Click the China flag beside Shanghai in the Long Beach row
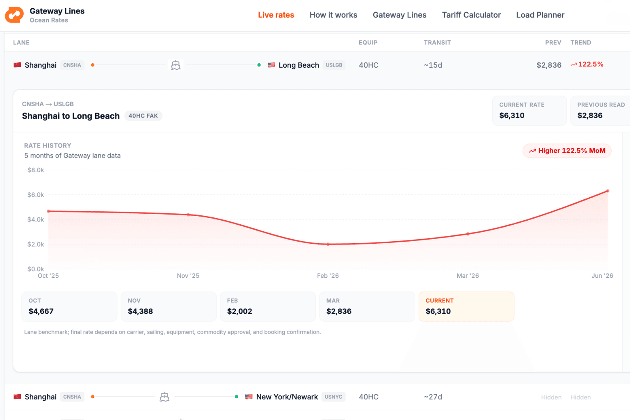The image size is (630, 420). point(17,65)
